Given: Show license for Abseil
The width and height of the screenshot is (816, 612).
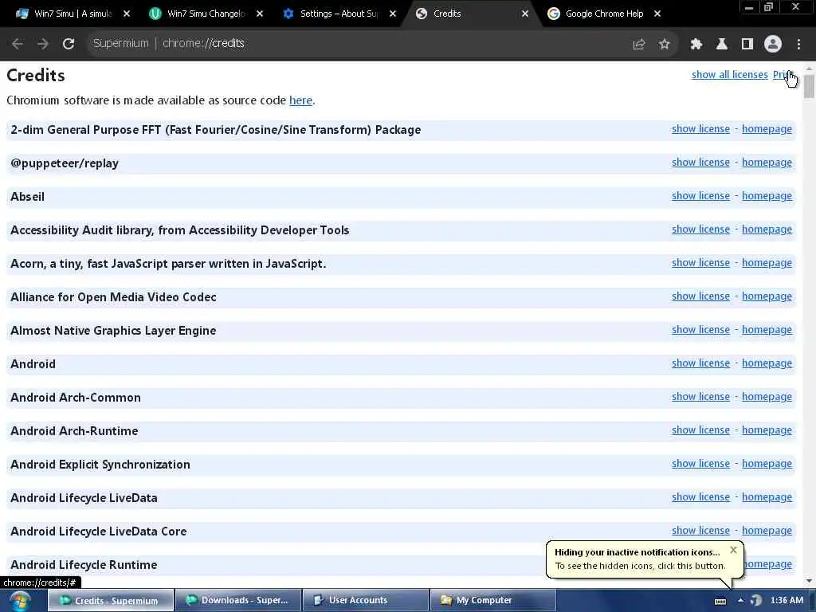Looking at the screenshot, I should 700,196.
